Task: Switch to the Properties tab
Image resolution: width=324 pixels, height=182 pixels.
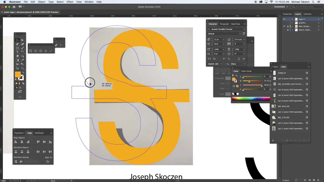Action: tap(288, 14)
